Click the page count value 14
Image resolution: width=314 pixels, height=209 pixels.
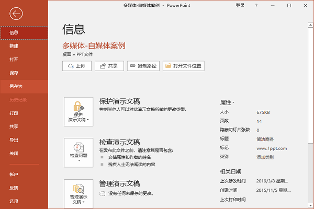click(x=259, y=121)
